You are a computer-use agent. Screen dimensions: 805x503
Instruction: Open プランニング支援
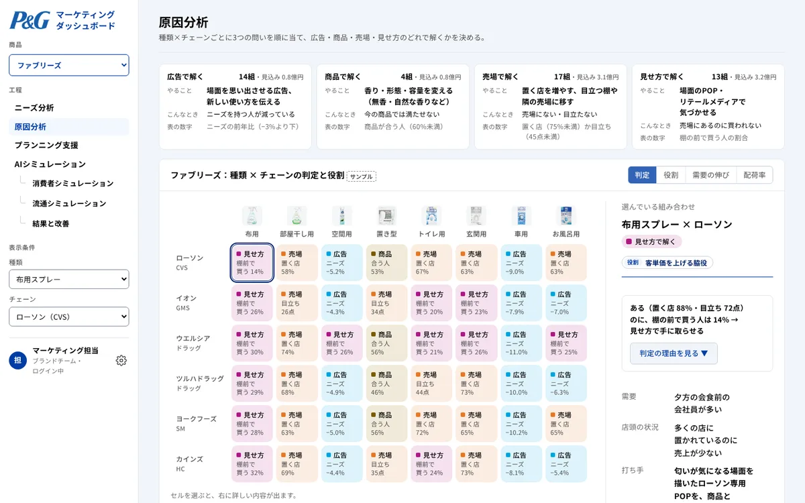(69, 146)
